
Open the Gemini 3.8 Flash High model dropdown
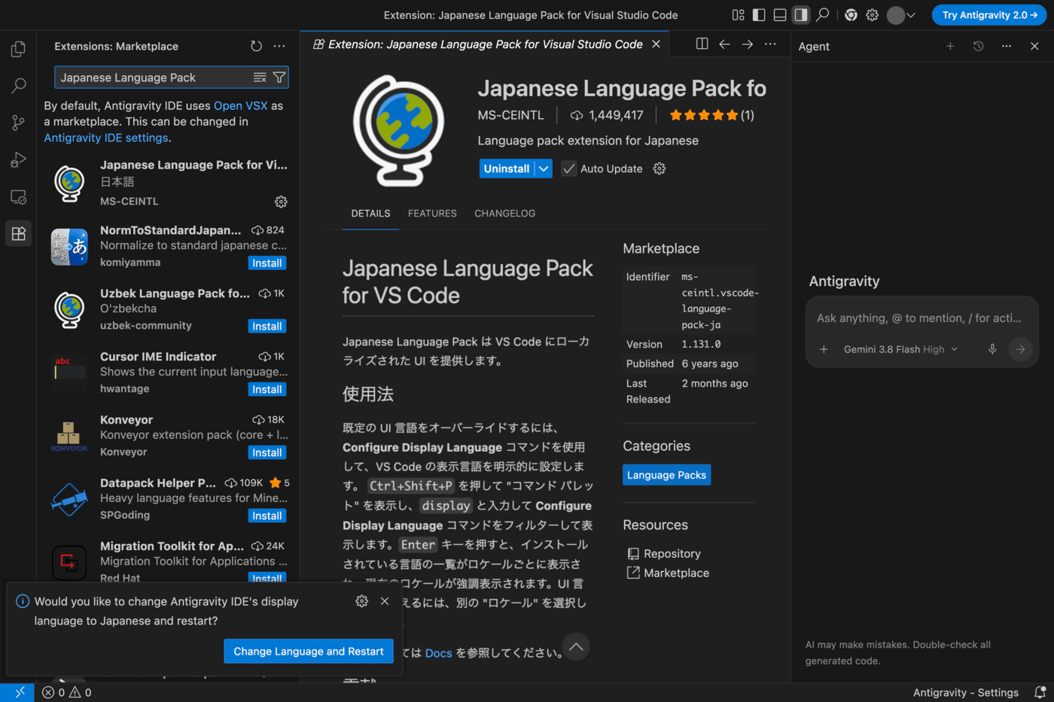coord(900,349)
